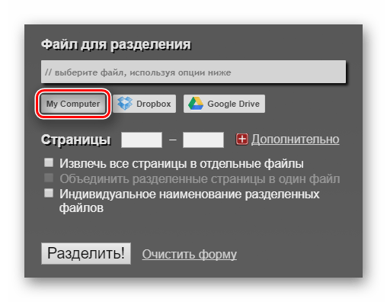Choose the Google Drive source button
This screenshot has width=387, height=302.
[x=224, y=104]
